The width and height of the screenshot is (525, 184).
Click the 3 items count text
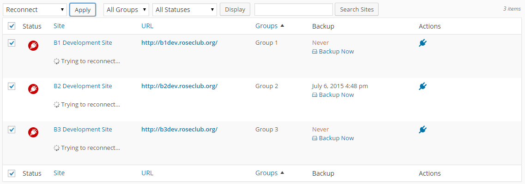[x=512, y=9]
